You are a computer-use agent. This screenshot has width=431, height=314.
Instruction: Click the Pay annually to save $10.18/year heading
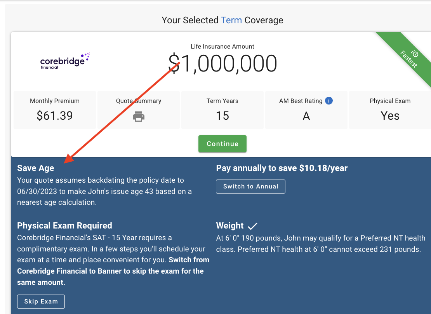coord(282,168)
